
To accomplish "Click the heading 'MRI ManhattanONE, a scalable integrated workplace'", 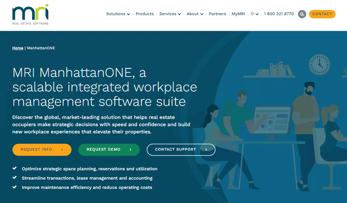I will (104, 87).
